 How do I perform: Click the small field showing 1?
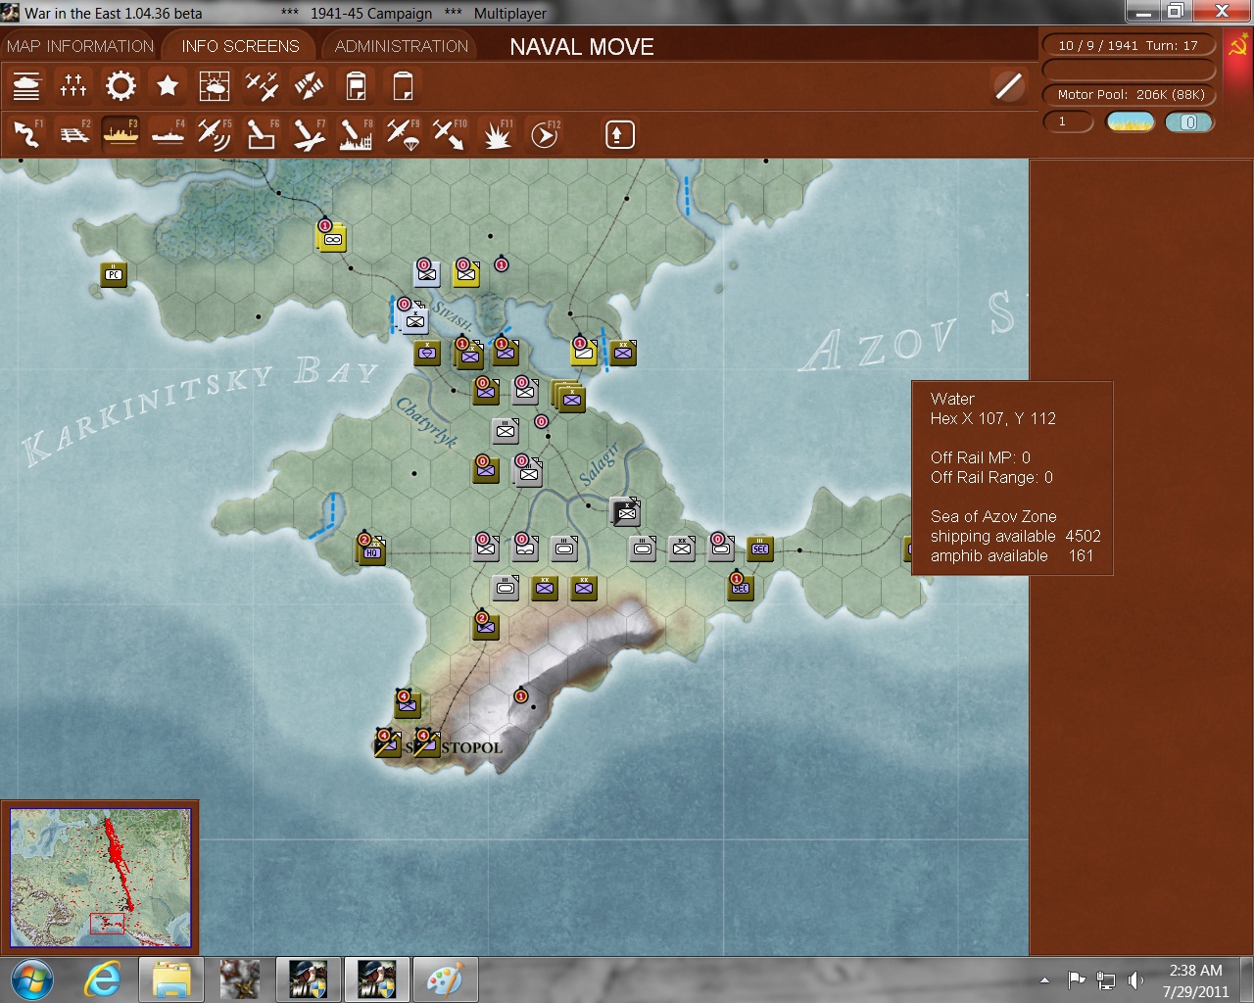(x=1067, y=121)
